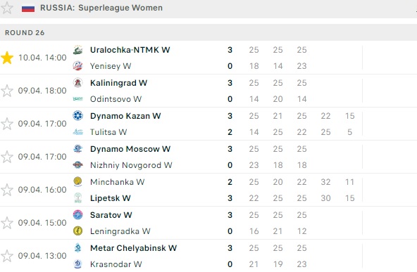The height and width of the screenshot is (272, 417).
Task: Select the ROUND 26 header row
Action: click(208, 32)
